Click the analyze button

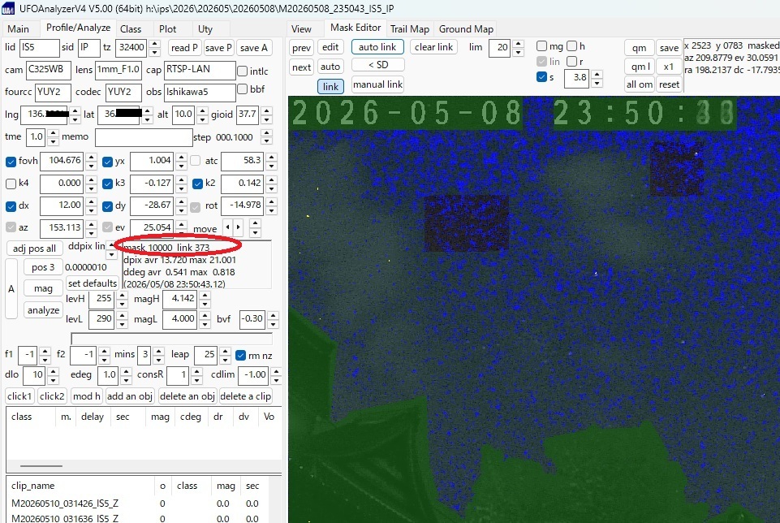[43, 310]
